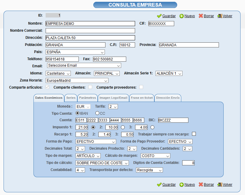
Task: Open the Idioma dropdown showing Castellano
Action: pyautogui.click(x=58, y=73)
